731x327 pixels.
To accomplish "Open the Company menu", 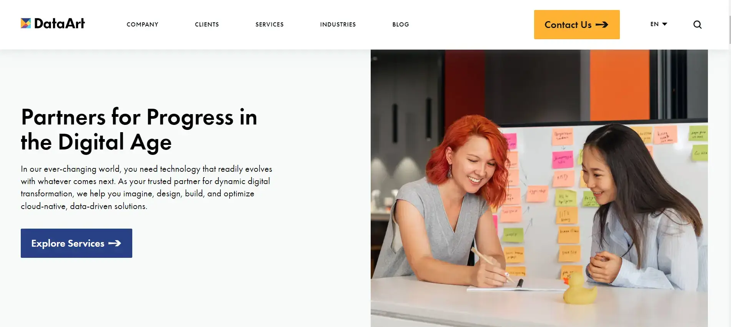I will click(x=143, y=25).
